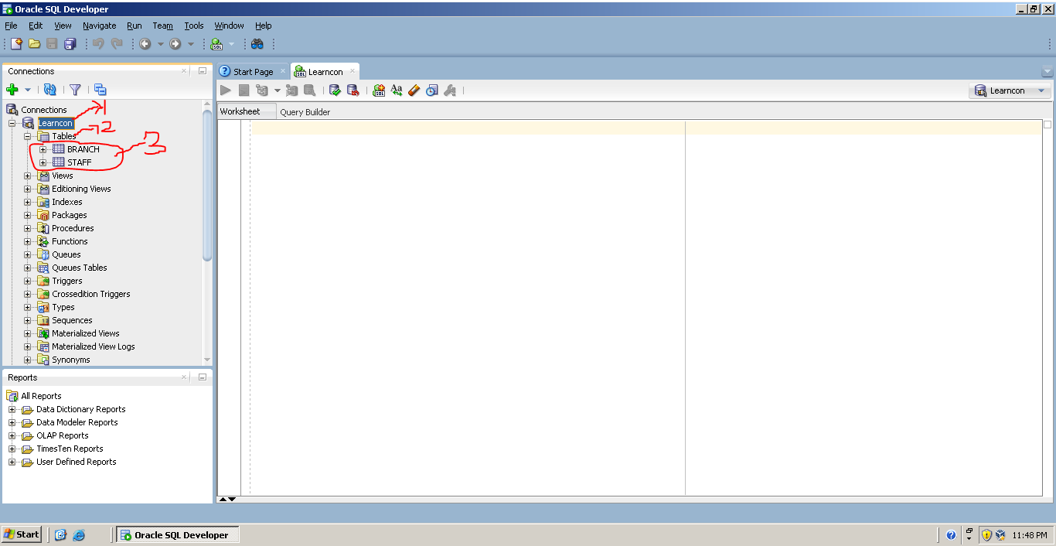Click the Back navigation arrow
Screen dimensions: 1056x546
pyautogui.click(x=145, y=44)
